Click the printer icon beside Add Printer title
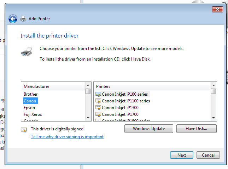228x169 pixels. tap(23, 19)
